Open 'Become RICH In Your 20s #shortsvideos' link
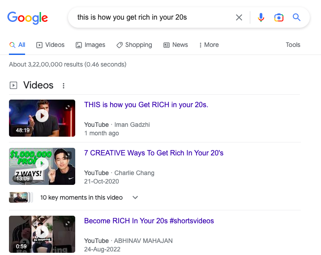This screenshot has height=255, width=321. coord(149,221)
